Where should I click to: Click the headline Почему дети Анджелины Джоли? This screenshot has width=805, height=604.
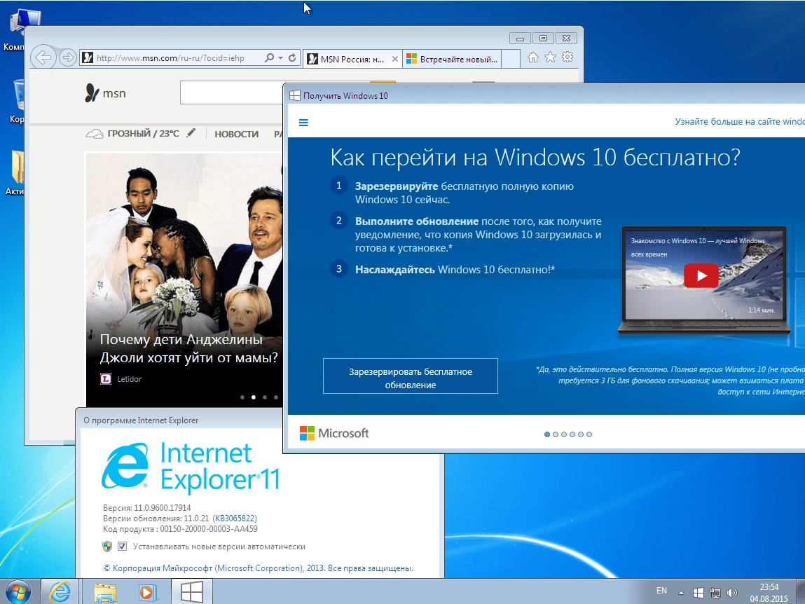point(188,348)
